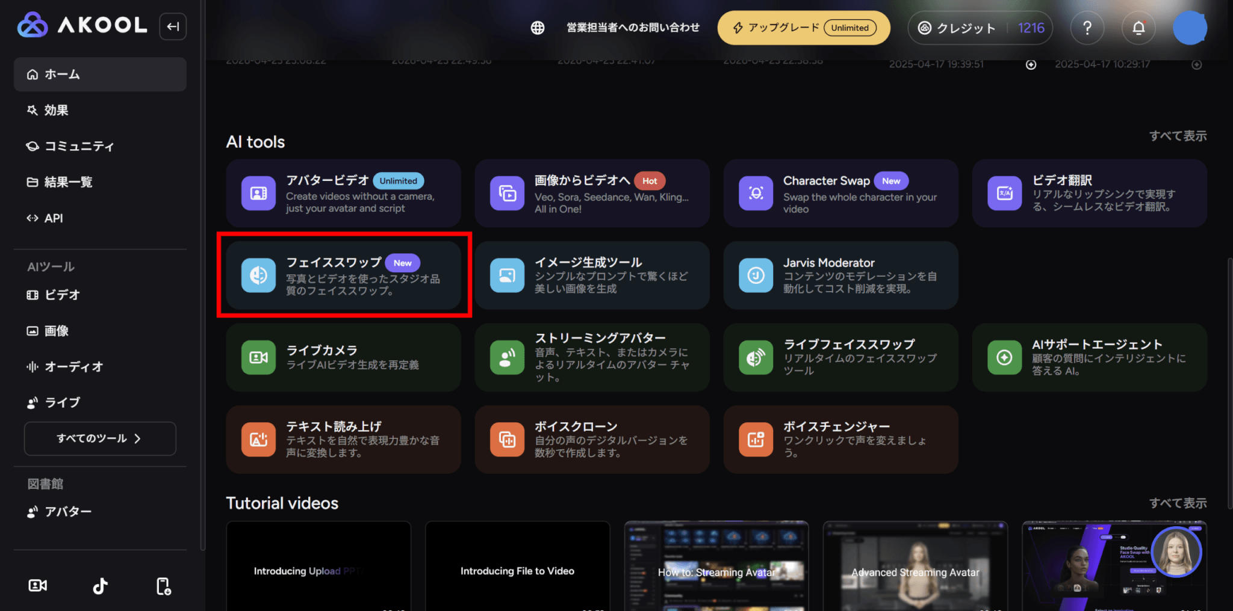This screenshot has height=611, width=1233.
Task: Click the アップグレード Unlimited button
Action: tap(804, 28)
